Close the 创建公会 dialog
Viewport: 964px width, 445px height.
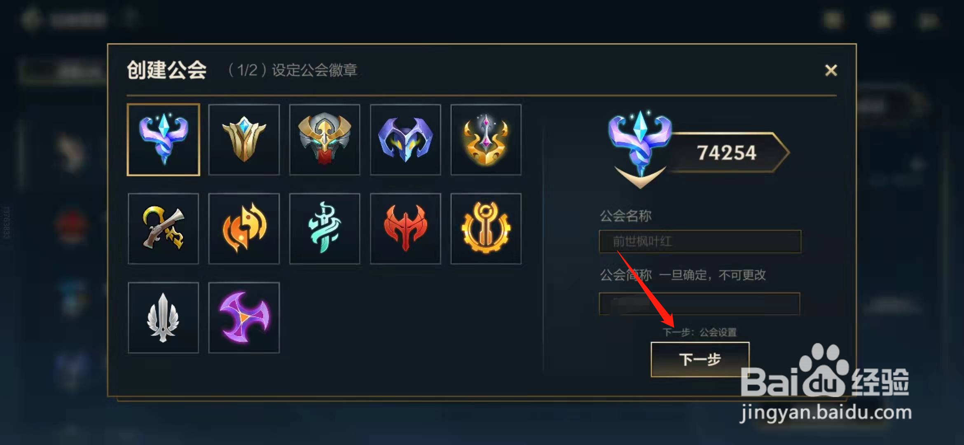(x=831, y=70)
